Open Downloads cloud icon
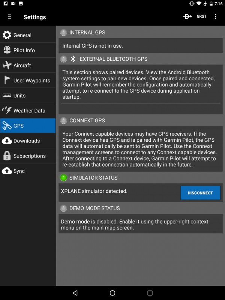This screenshot has height=300, width=225. point(7,141)
